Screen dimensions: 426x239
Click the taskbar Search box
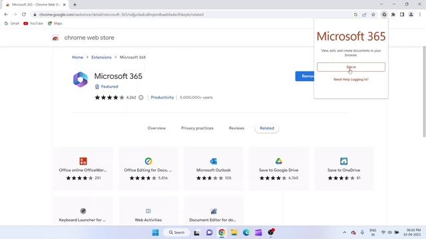176,232
